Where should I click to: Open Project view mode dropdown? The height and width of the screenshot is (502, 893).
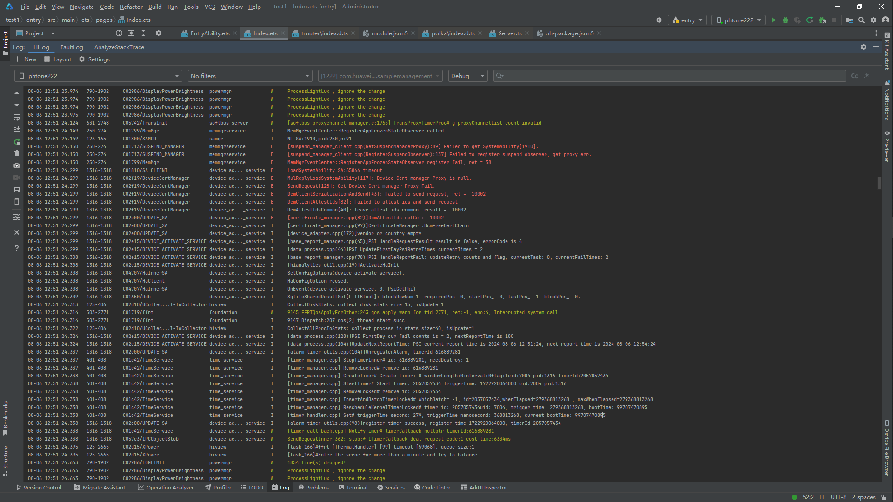point(35,33)
